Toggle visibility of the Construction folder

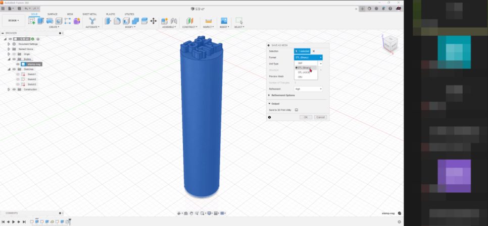(x=14, y=89)
